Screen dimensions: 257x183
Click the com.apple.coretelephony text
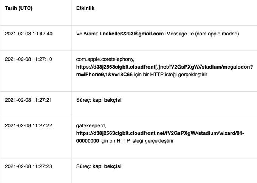click(105, 59)
